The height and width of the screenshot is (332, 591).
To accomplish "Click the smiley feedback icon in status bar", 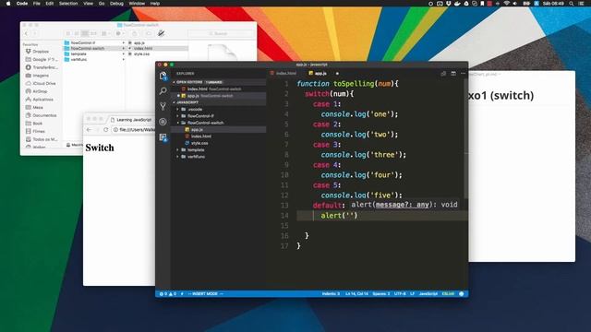I will pos(462,294).
